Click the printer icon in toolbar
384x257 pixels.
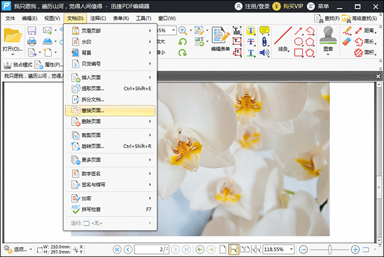point(32,41)
